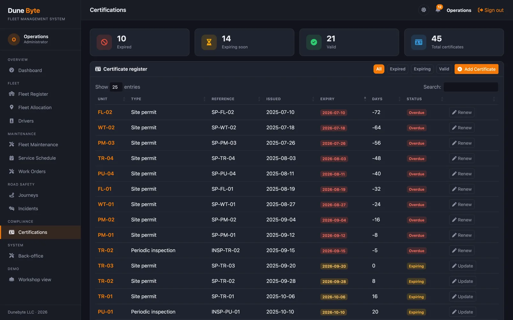Click the Dashboard icon in sidebar

12,70
